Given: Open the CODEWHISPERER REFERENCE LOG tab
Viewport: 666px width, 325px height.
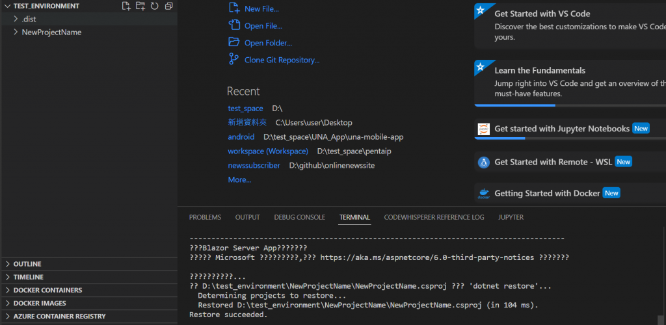Looking at the screenshot, I should point(434,217).
